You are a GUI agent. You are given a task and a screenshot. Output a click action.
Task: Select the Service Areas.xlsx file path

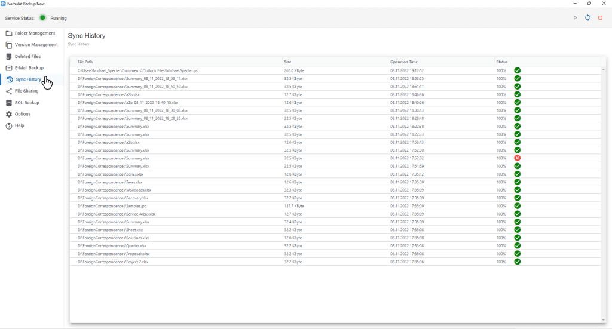(117, 214)
